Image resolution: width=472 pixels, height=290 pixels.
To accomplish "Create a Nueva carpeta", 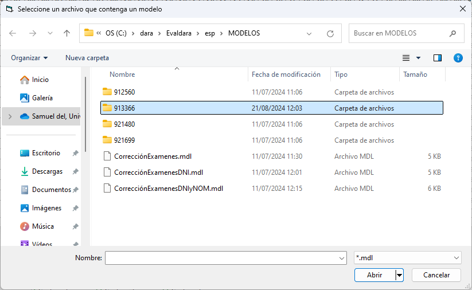I will pyautogui.click(x=87, y=58).
